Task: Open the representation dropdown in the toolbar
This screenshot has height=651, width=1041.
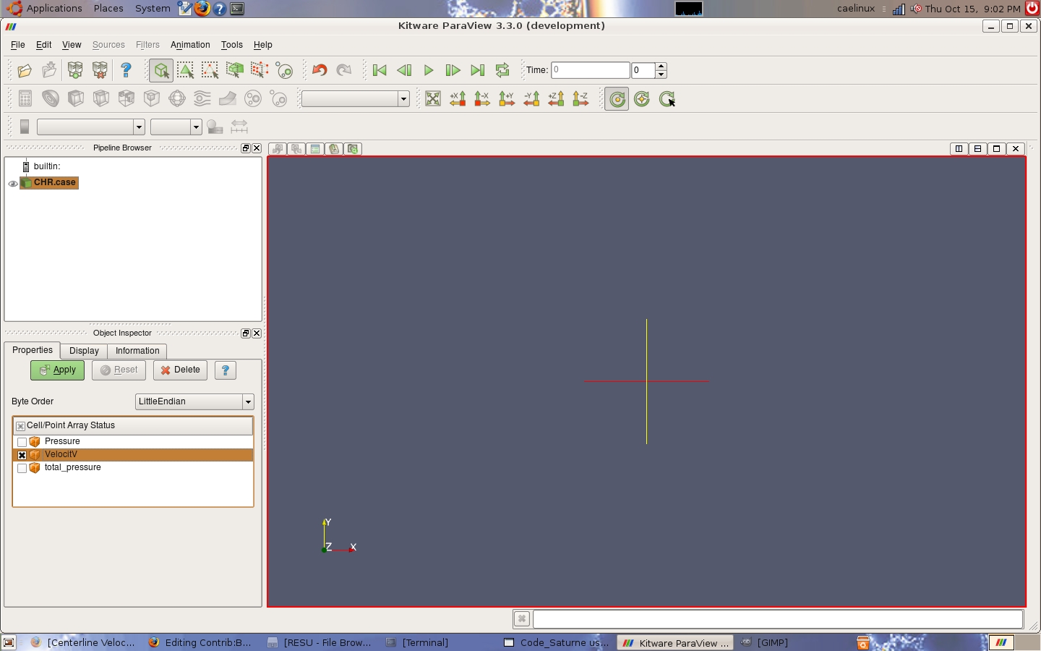Action: 355,99
